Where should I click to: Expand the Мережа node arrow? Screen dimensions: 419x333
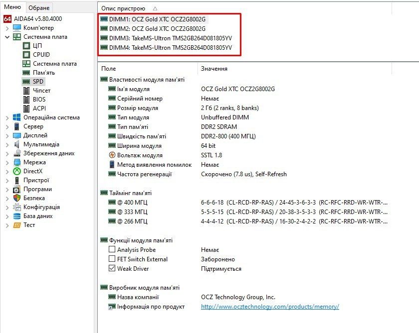click(7, 162)
